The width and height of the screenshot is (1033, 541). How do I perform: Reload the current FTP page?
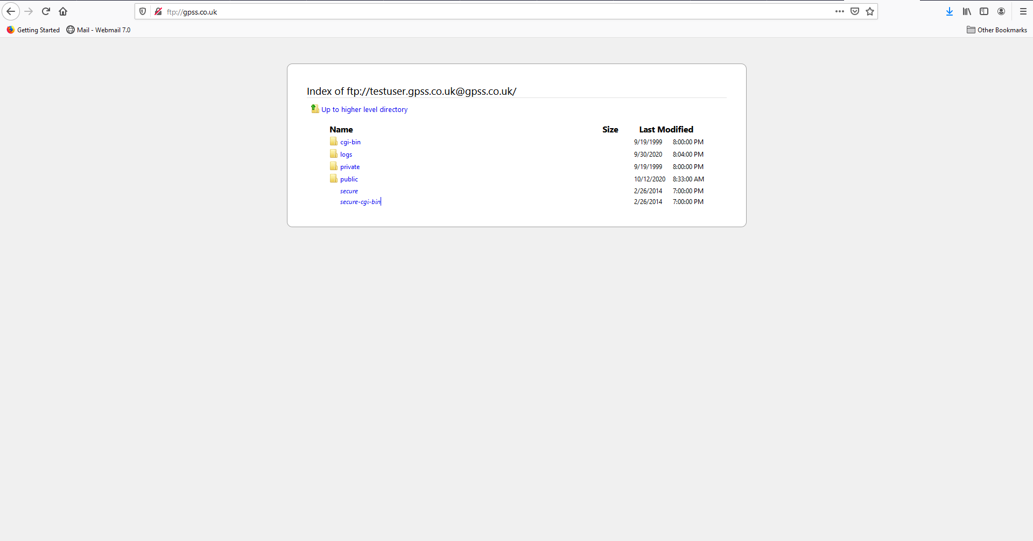[x=46, y=11]
